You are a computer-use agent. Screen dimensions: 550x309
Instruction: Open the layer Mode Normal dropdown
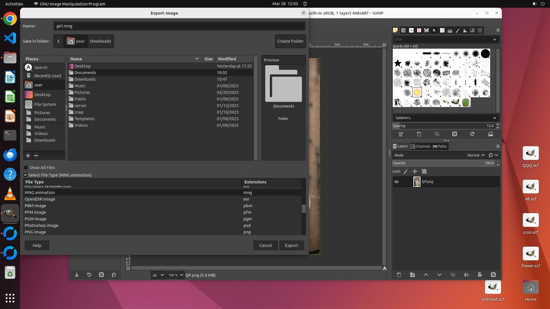(x=476, y=155)
